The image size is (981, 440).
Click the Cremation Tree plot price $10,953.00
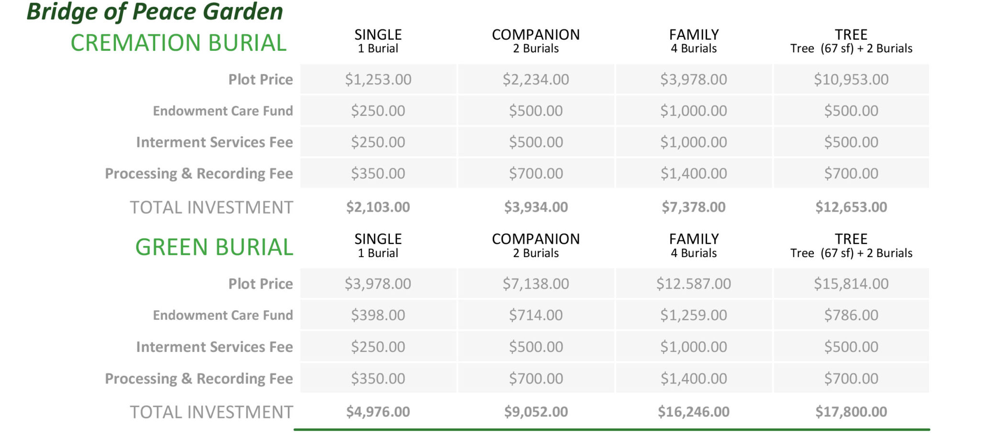tap(851, 79)
